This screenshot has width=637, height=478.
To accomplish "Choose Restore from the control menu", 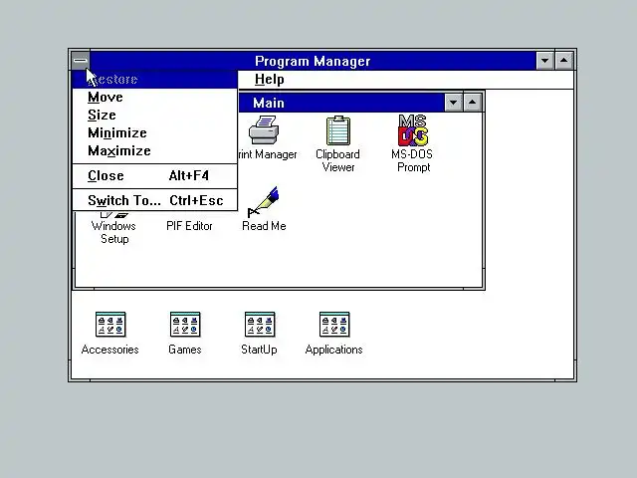I will (155, 80).
